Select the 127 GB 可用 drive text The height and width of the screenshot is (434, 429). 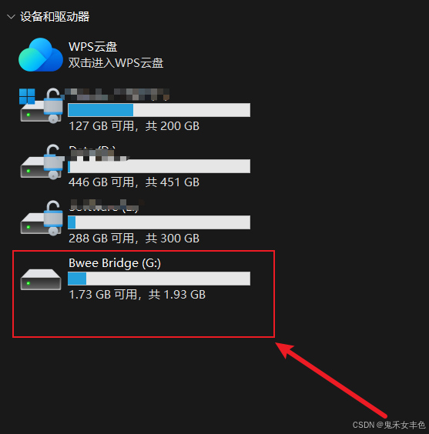(134, 126)
